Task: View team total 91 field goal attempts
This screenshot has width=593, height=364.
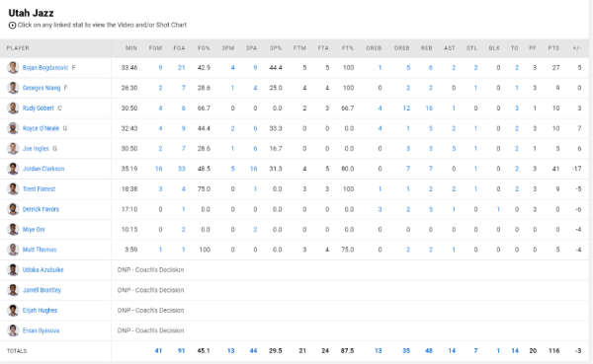Action: (181, 351)
